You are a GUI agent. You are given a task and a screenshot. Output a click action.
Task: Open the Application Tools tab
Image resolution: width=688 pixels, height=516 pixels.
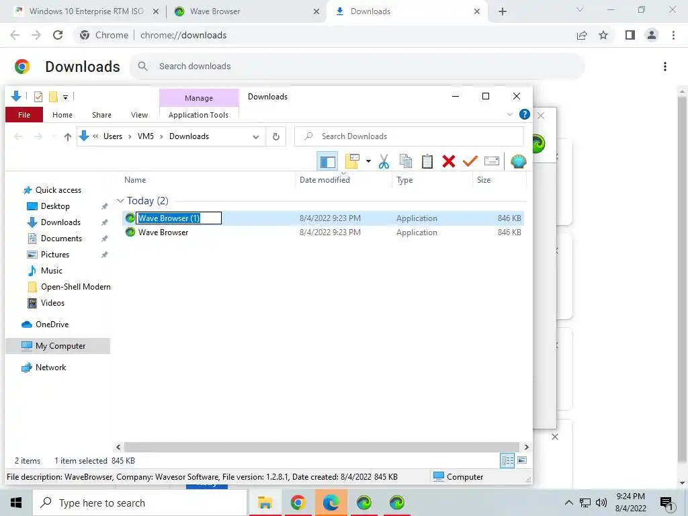pyautogui.click(x=198, y=115)
